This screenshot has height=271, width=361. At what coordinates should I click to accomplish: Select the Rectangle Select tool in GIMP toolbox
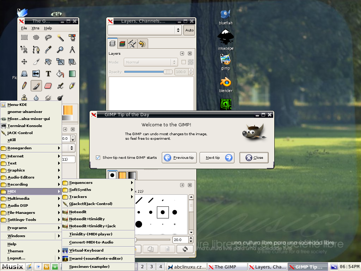(24, 37)
